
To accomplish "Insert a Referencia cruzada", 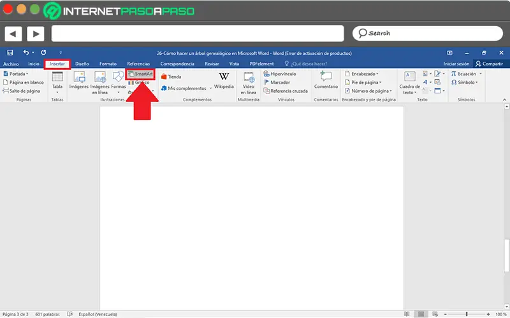I will point(286,91).
